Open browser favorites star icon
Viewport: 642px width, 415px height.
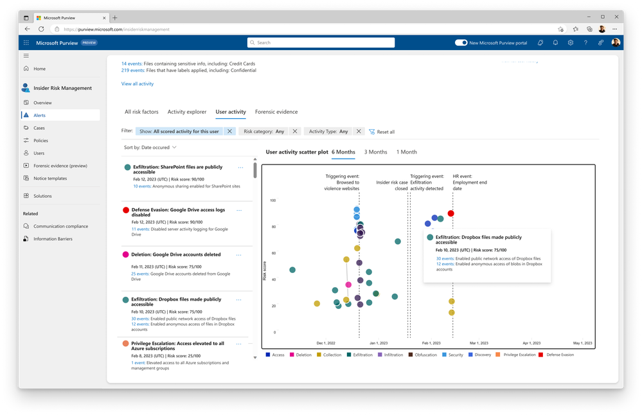point(560,29)
